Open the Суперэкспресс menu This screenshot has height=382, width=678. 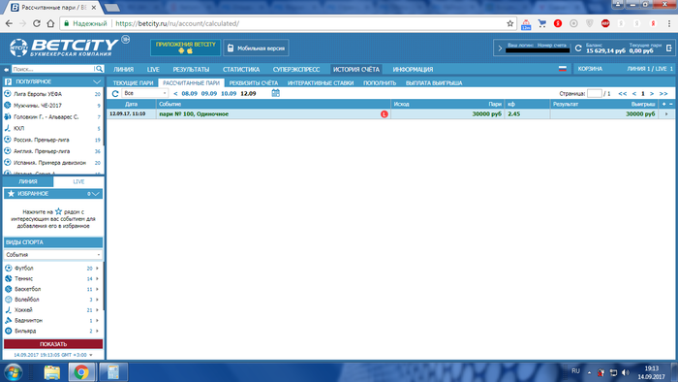pos(296,69)
